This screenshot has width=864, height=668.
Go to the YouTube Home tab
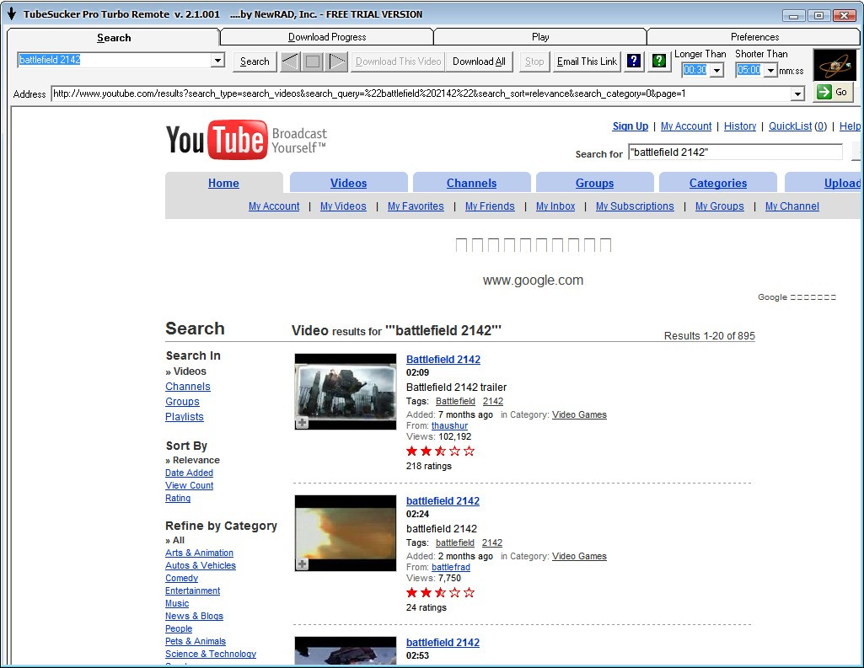click(223, 183)
